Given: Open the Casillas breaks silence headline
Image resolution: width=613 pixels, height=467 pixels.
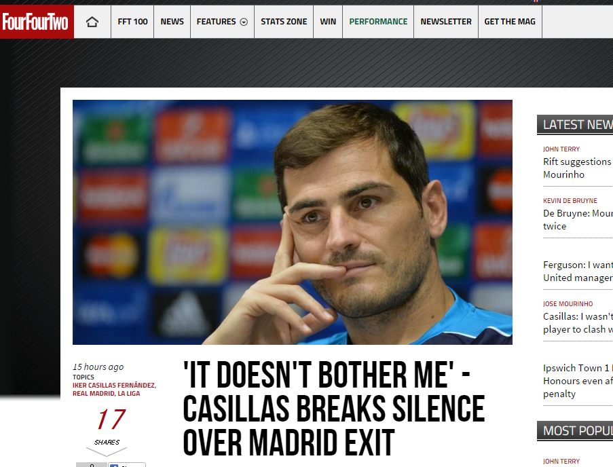Looking at the screenshot, I should pyautogui.click(x=334, y=408).
